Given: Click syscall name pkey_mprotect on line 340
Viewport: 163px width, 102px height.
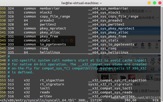Looking at the screenshot, I should tap(53, 28).
